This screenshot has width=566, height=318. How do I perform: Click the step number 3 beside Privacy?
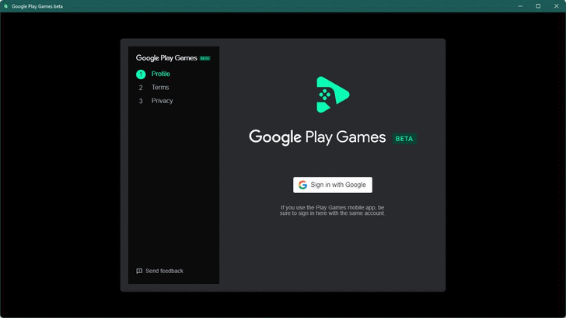tap(141, 101)
